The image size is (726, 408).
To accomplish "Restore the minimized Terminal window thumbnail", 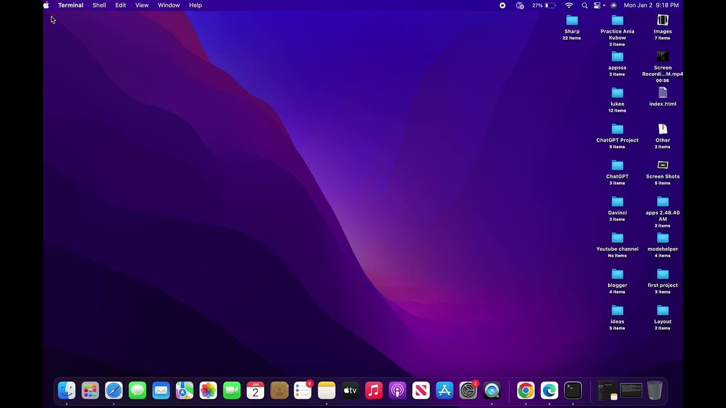I will tap(631, 390).
